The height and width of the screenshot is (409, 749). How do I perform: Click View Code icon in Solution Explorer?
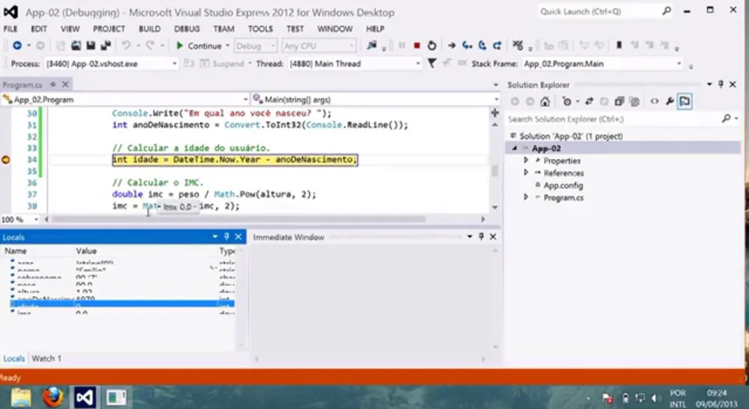[x=655, y=101]
